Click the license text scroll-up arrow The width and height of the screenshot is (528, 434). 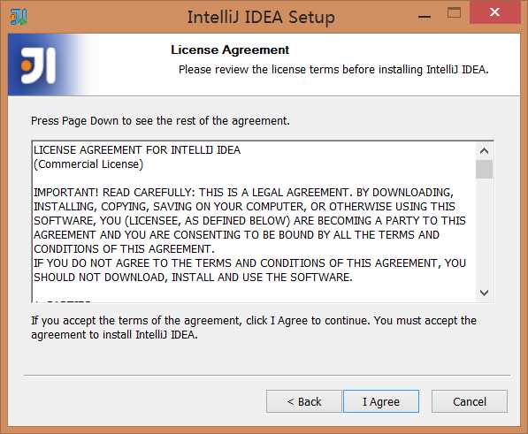[x=485, y=151]
